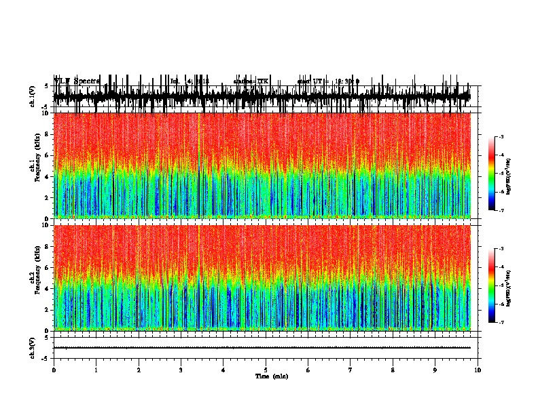Click the ch.1 frequency tick label 8

48,134
